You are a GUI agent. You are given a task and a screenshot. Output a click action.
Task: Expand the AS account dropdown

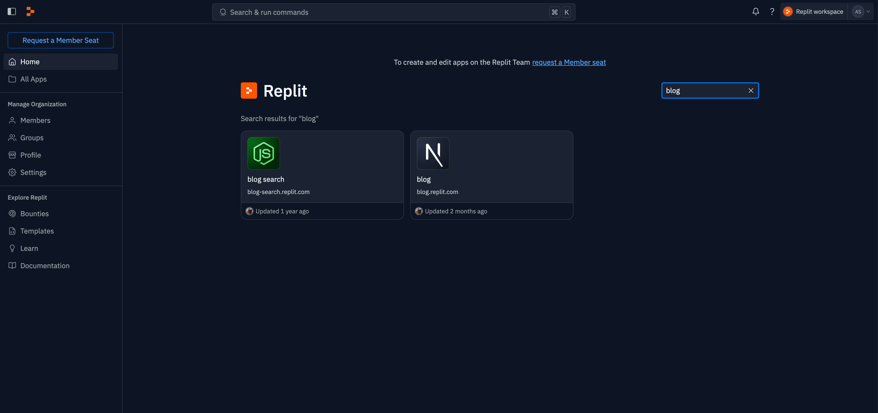[862, 11]
